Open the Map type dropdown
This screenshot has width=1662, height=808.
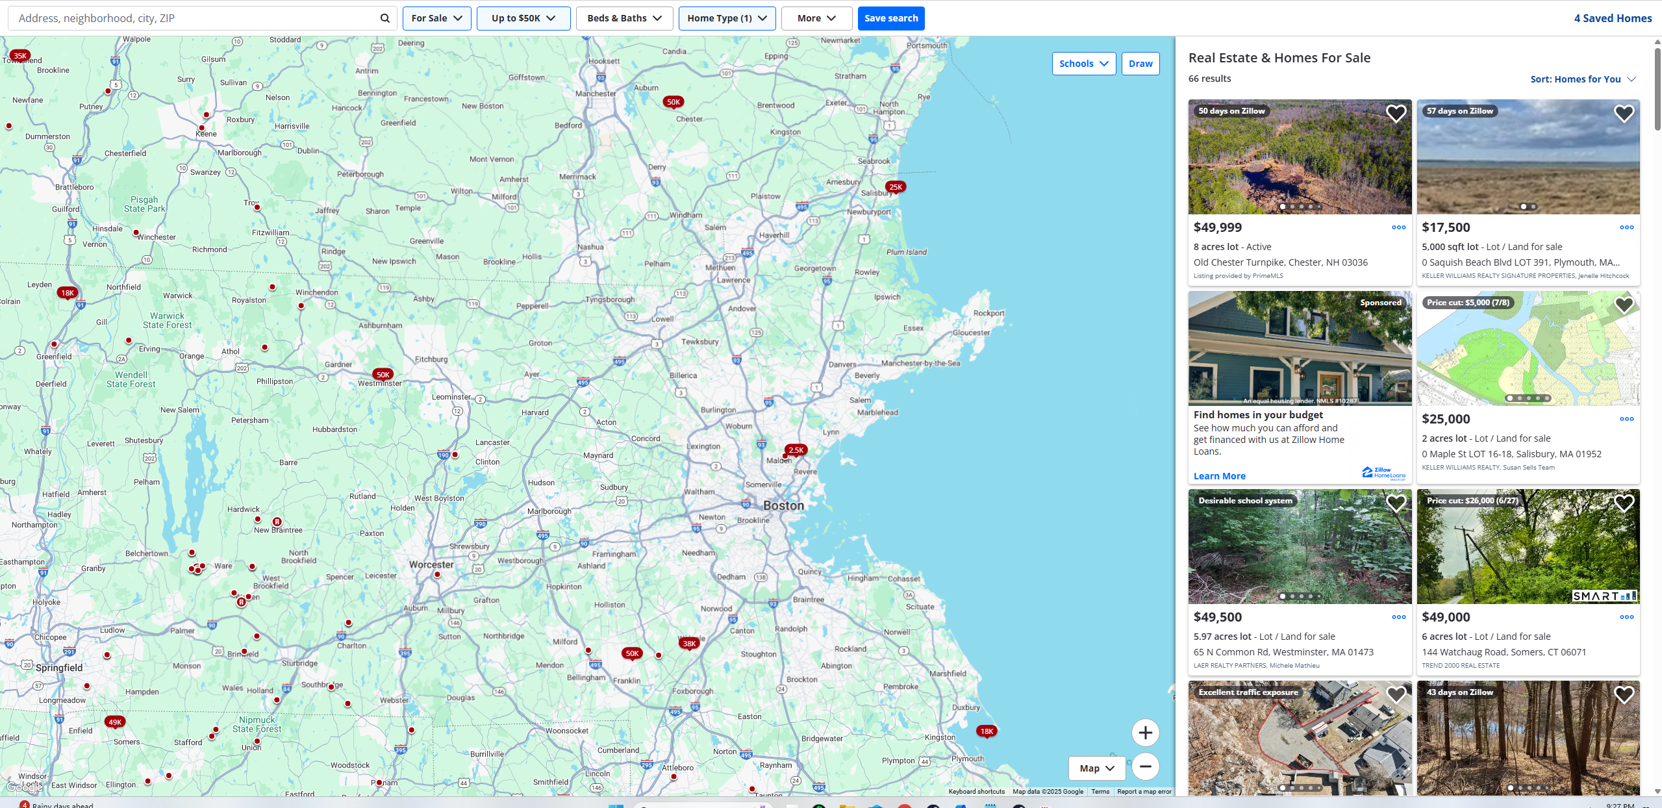click(x=1096, y=768)
